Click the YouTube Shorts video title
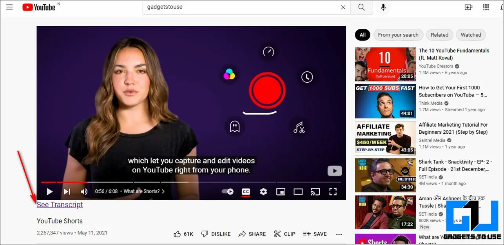 click(60, 221)
